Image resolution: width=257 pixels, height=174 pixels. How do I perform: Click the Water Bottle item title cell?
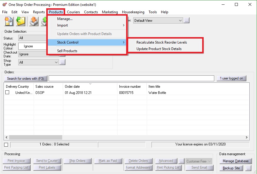157,93
